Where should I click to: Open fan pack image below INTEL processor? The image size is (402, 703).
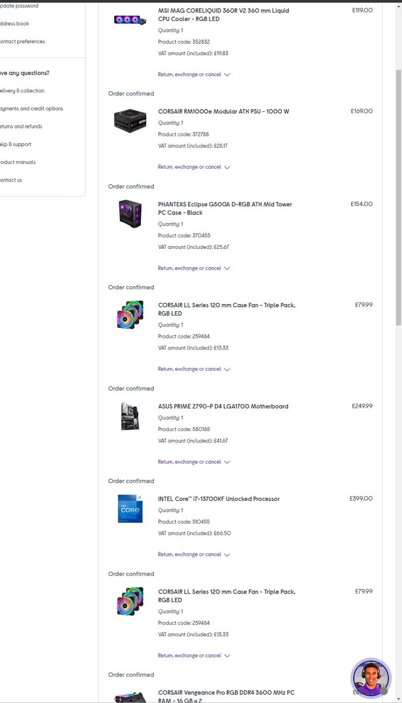pyautogui.click(x=130, y=602)
